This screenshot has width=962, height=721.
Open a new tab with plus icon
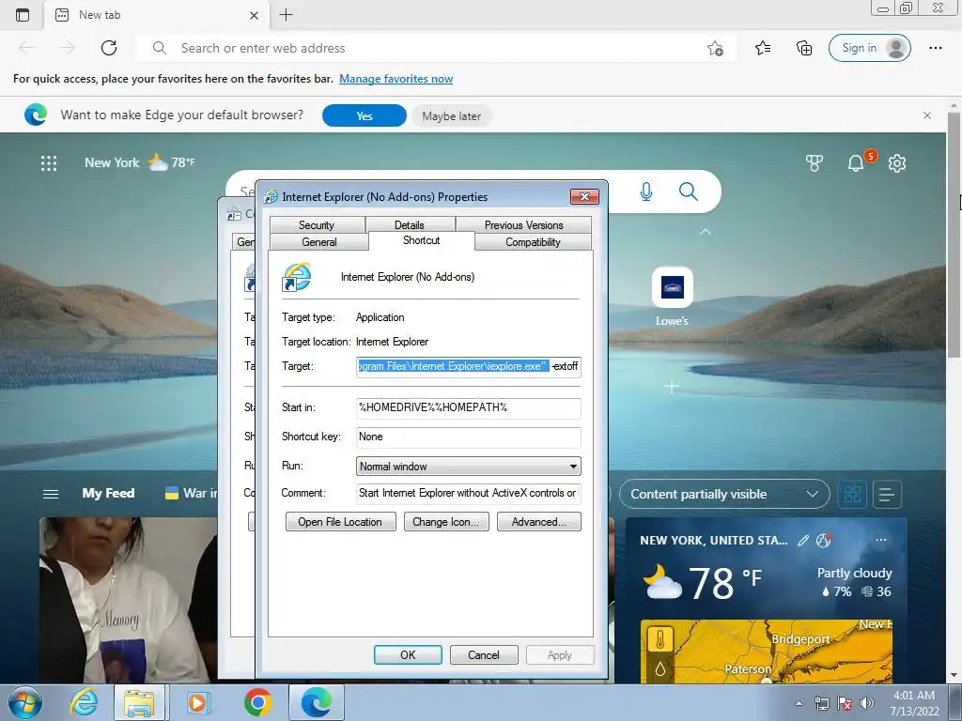286,15
